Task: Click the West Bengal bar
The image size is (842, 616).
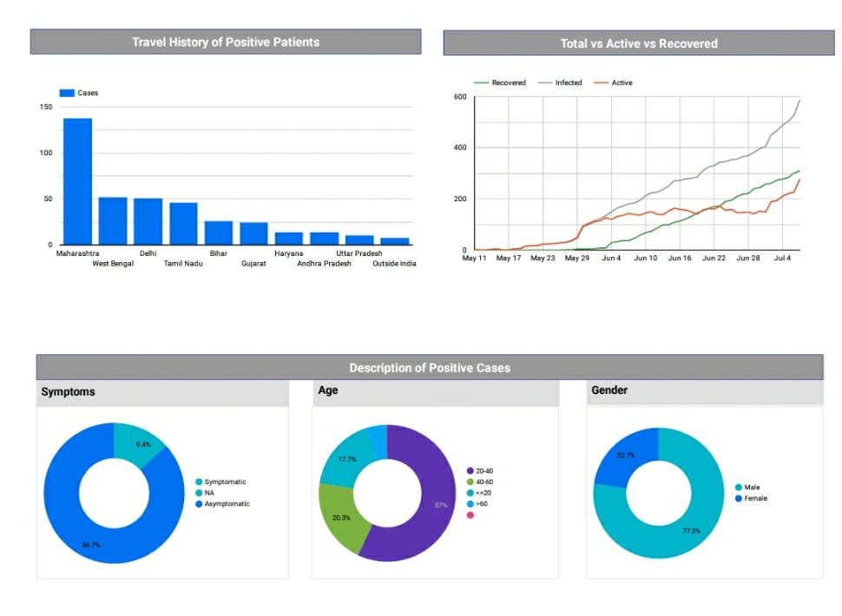Action: (113, 221)
